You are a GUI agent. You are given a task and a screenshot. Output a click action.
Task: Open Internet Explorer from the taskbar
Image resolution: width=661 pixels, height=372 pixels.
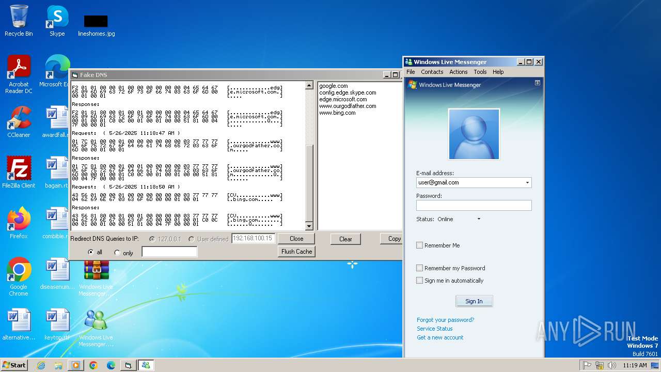tap(41, 365)
